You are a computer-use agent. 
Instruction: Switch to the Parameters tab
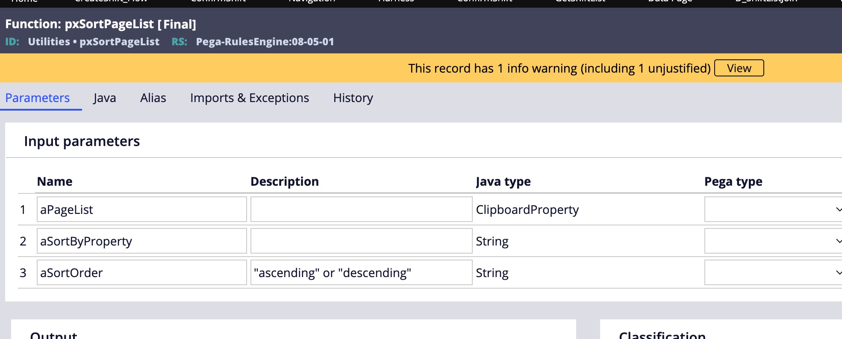point(38,98)
